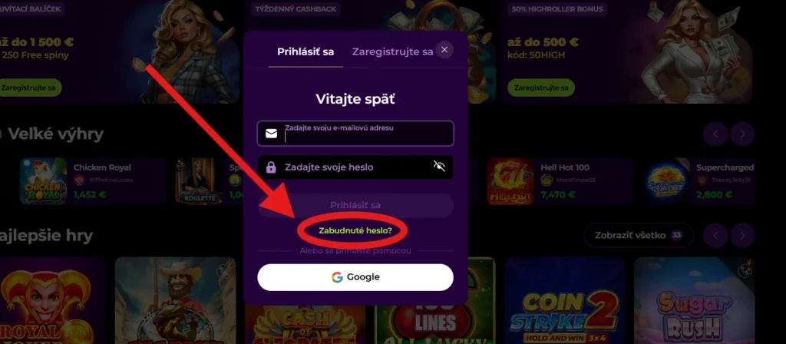The width and height of the screenshot is (786, 344).
Task: Open the Hell Hot 100 game icon
Action: [510, 181]
